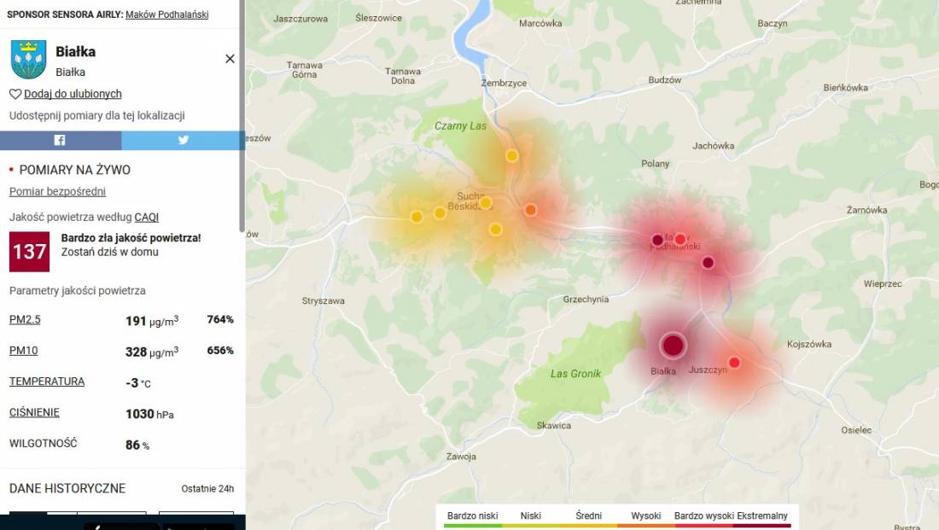Click Czarny Las forest label
This screenshot has width=939, height=530.
[460, 125]
